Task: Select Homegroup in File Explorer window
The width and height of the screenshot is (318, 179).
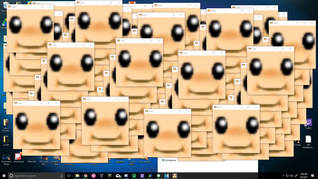Action: coord(169,160)
